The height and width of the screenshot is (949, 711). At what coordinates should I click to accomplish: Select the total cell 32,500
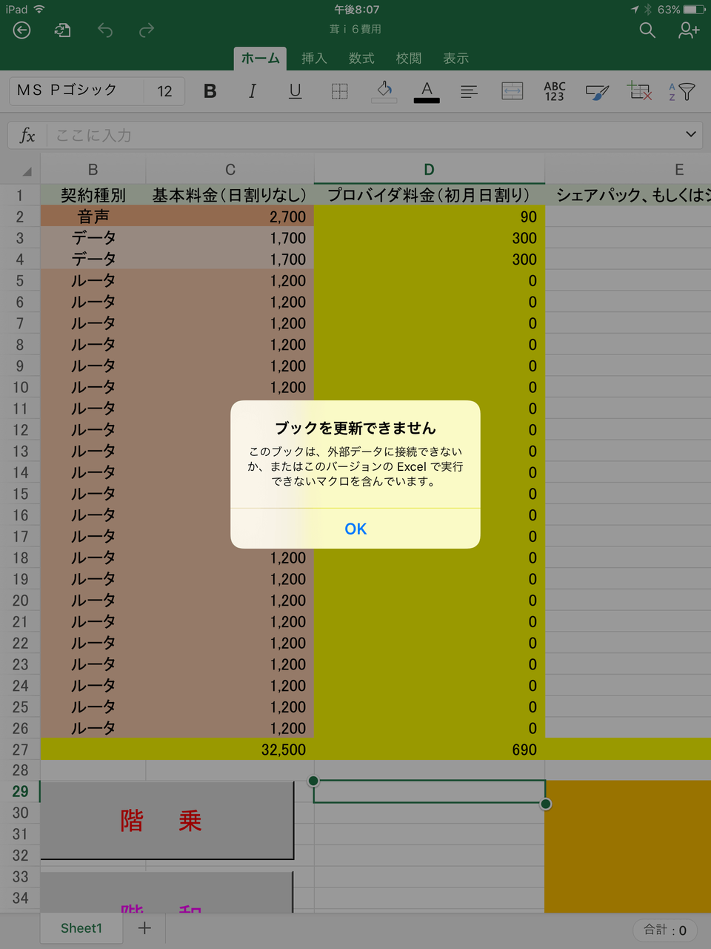[x=230, y=750]
